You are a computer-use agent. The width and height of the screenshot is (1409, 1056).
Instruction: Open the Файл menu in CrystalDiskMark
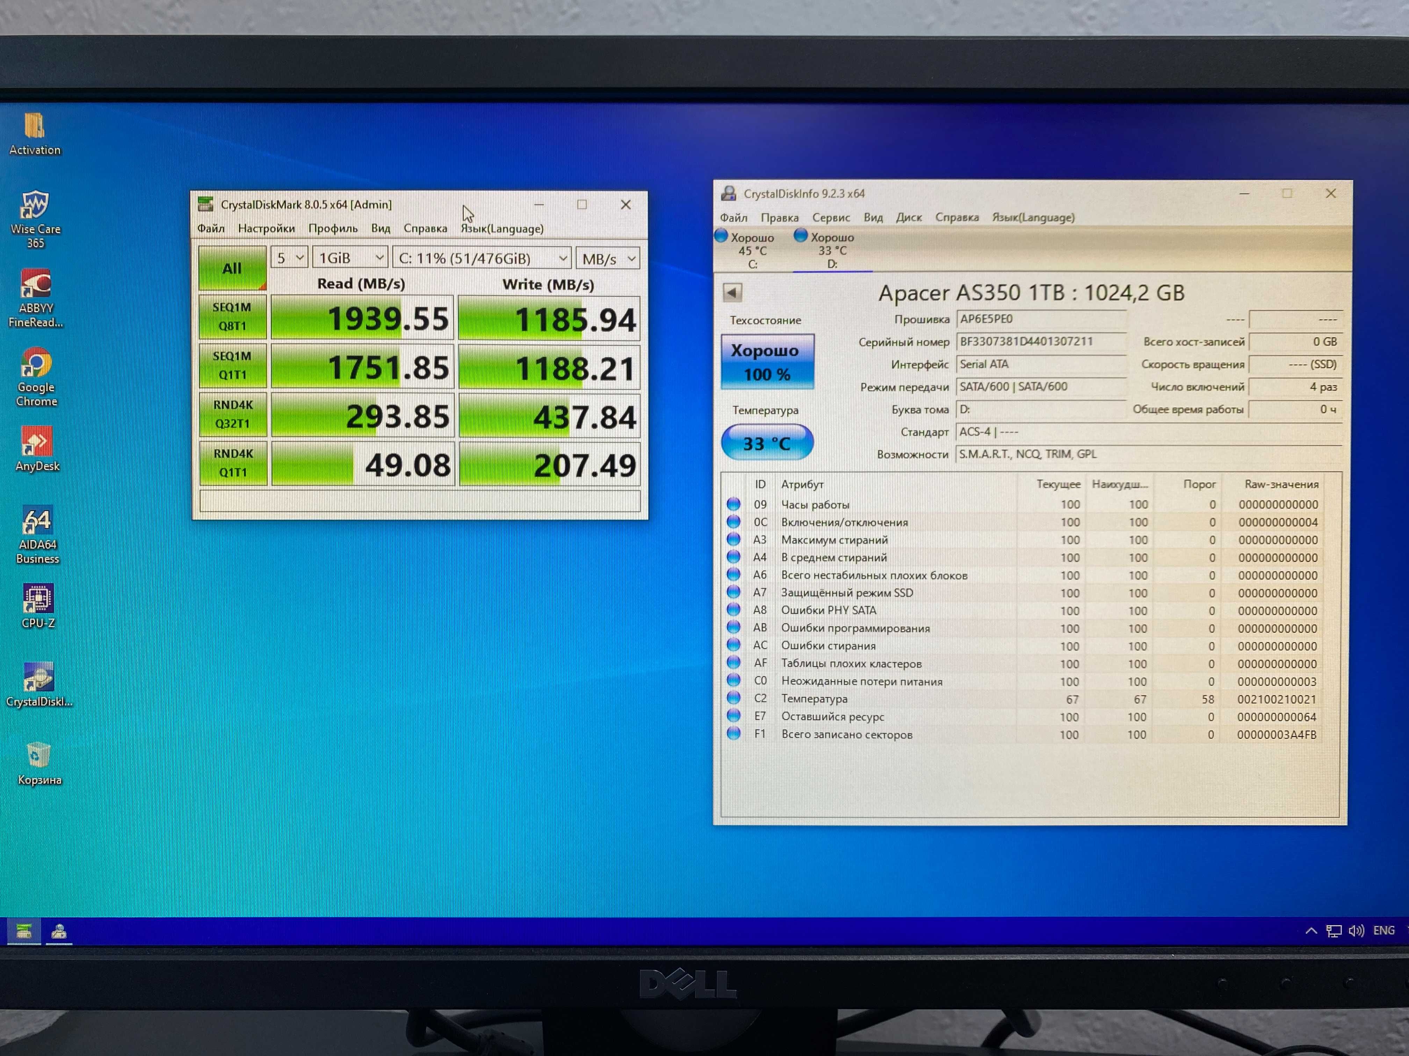click(x=211, y=228)
